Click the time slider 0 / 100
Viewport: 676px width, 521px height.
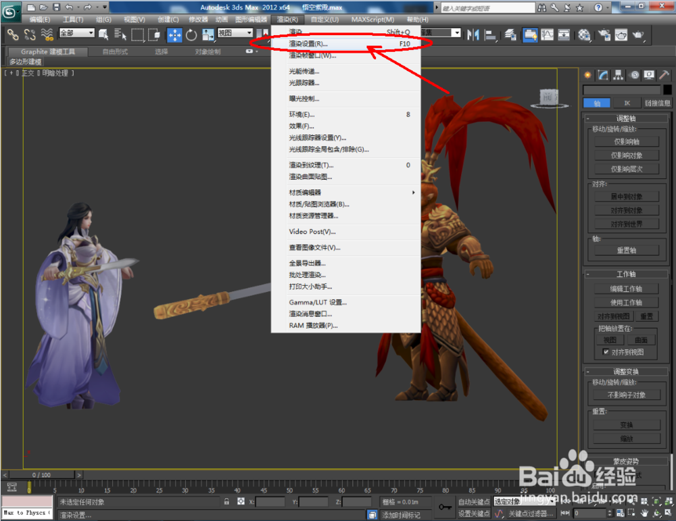click(41, 475)
